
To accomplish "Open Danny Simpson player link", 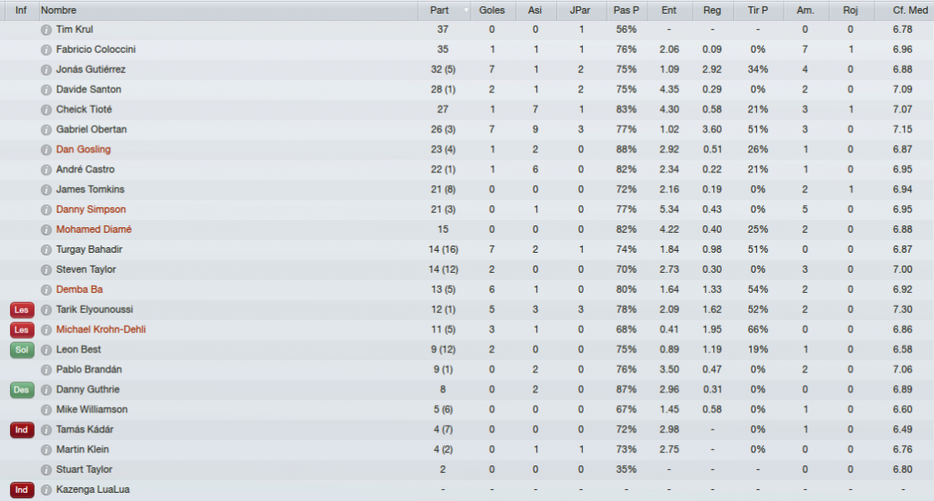I will point(90,210).
